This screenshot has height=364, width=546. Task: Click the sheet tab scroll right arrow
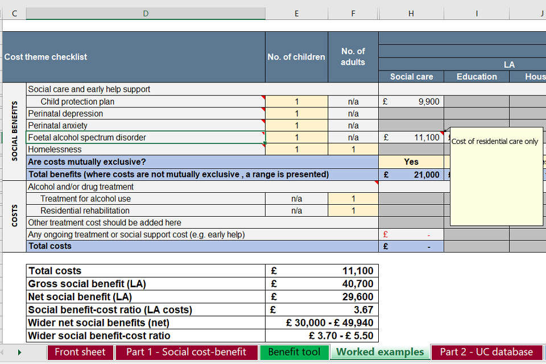tap(19, 352)
